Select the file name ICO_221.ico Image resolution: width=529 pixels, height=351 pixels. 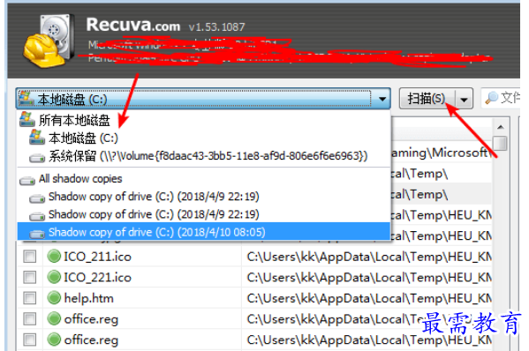tap(97, 278)
